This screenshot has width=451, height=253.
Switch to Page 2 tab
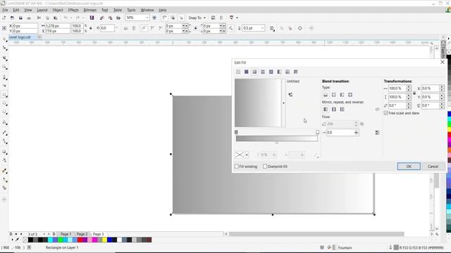coord(82,234)
